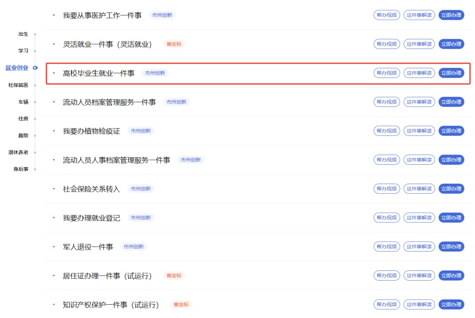Click the 省定标 tag beside 居住证办理一件事

point(173,276)
